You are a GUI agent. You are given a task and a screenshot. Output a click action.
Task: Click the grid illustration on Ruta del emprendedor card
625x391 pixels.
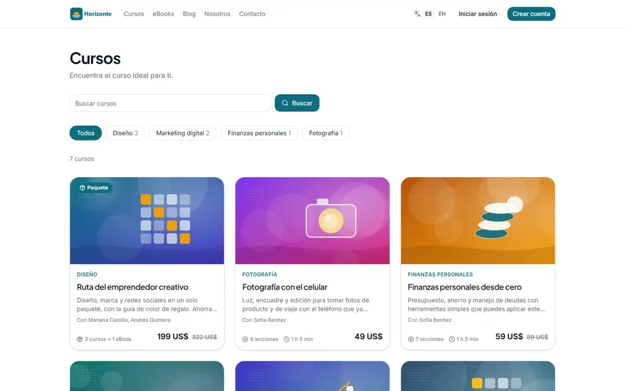click(165, 219)
